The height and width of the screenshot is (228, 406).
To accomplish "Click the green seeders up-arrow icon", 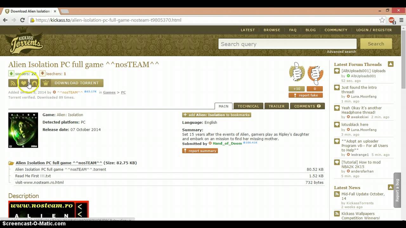I will (11, 73).
